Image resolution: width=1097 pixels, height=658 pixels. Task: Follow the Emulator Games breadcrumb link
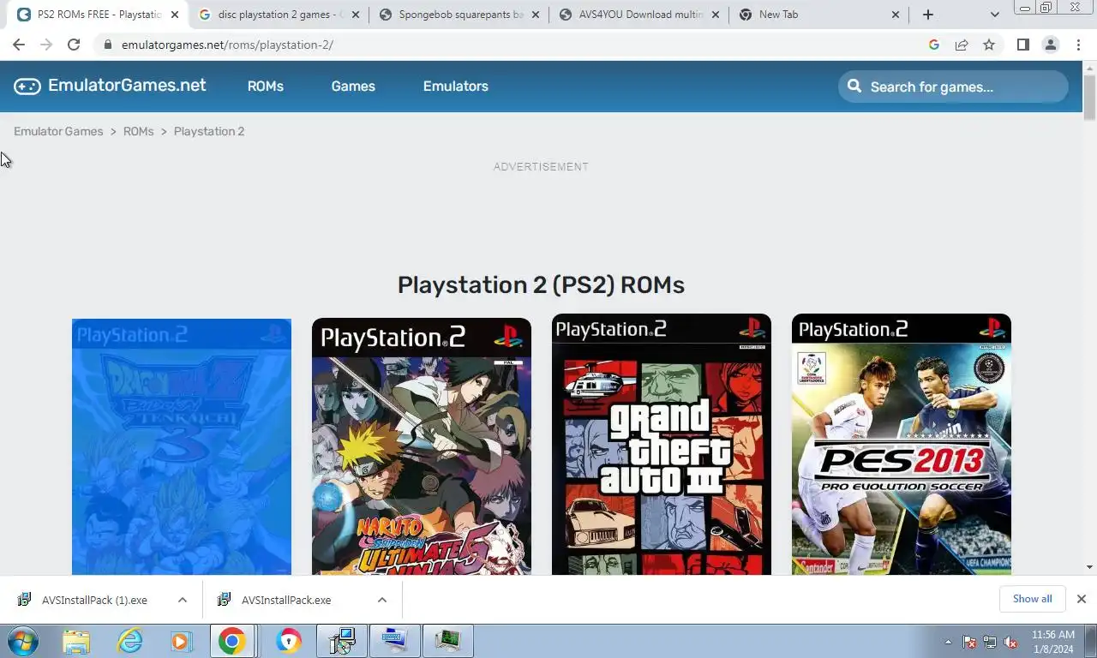[x=58, y=131]
